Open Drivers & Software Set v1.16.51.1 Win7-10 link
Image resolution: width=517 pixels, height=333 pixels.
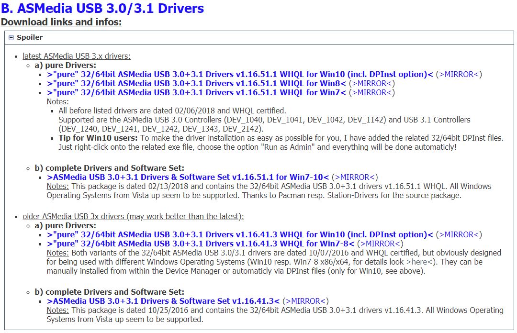tap(188, 177)
